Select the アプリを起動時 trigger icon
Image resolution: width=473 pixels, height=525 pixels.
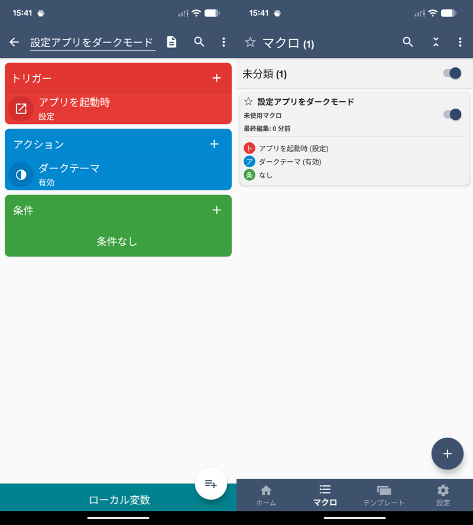coord(21,109)
